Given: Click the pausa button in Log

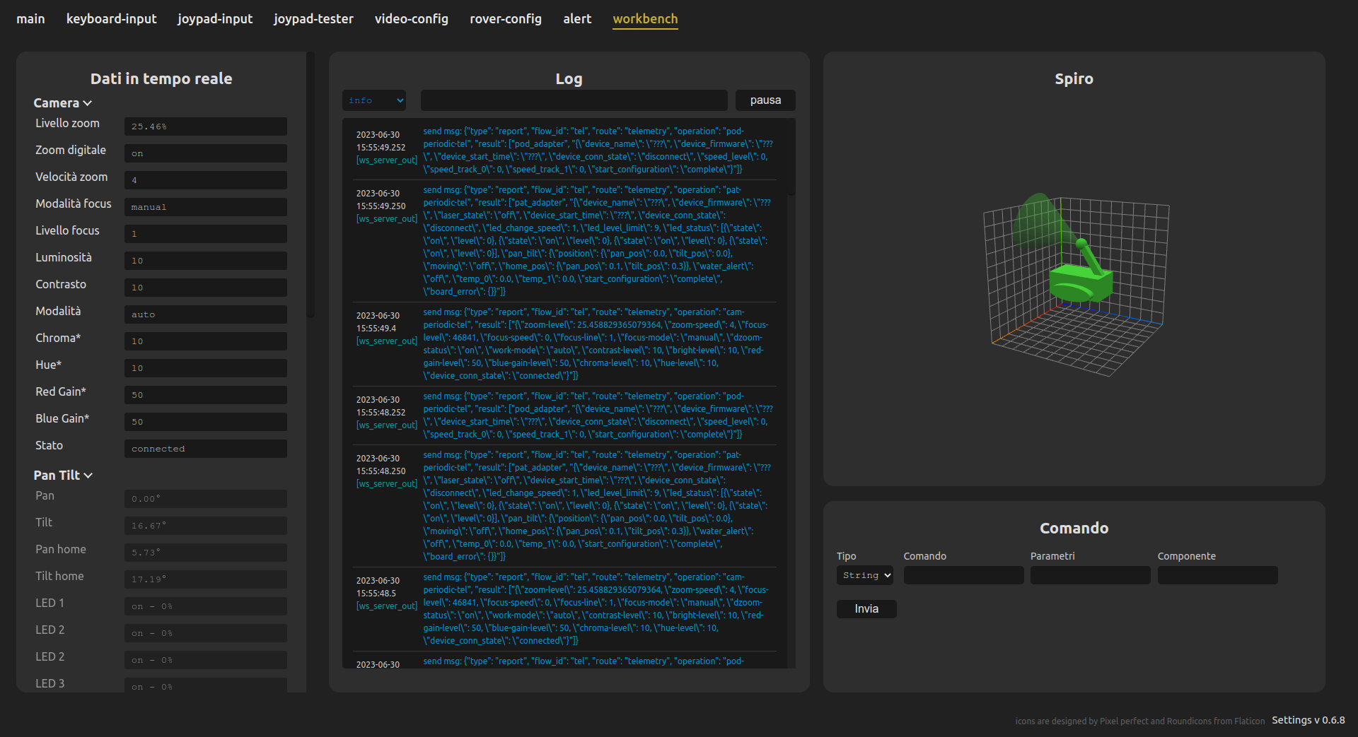Looking at the screenshot, I should click(x=765, y=100).
